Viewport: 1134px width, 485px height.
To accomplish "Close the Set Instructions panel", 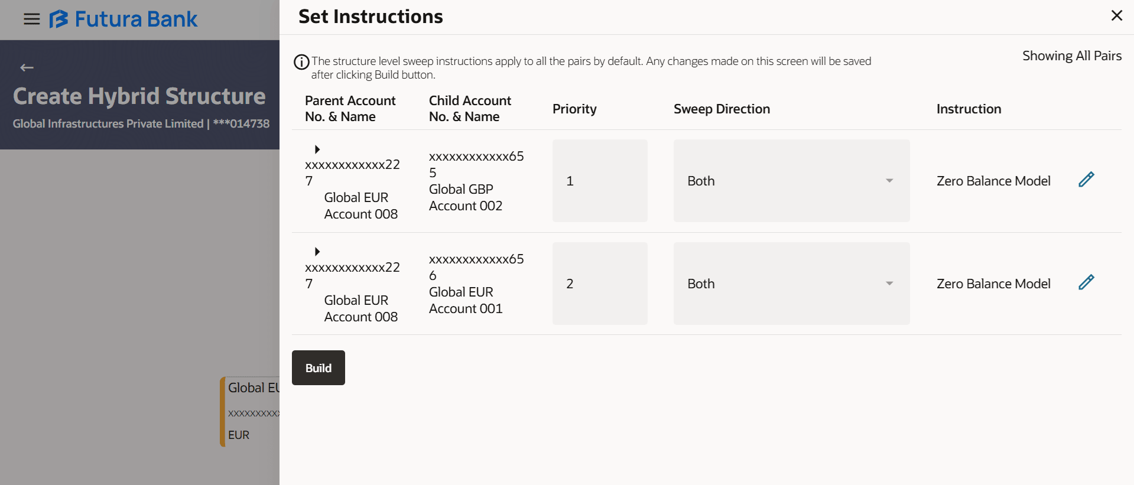I will coord(1116,16).
